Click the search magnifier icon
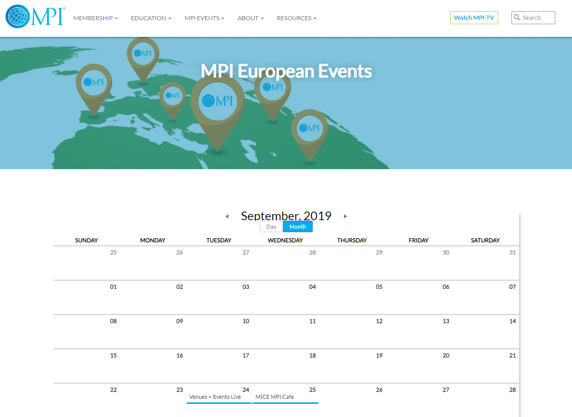 coord(517,17)
